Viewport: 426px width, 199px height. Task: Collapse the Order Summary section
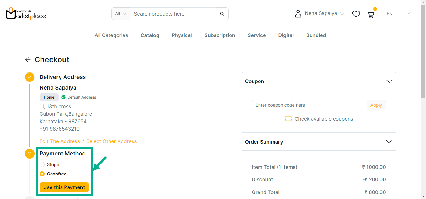coord(389,142)
